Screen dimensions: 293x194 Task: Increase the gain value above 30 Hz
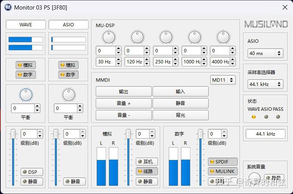click(x=119, y=48)
